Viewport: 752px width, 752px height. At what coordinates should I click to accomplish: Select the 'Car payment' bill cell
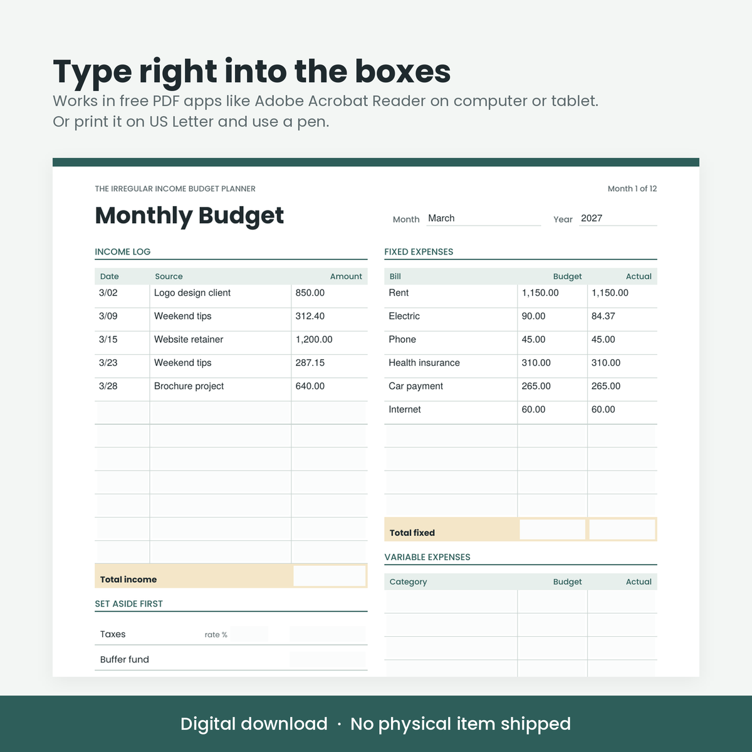click(x=451, y=389)
